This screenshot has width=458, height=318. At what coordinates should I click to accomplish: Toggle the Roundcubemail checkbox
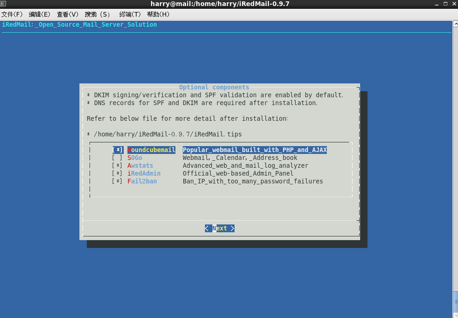click(118, 150)
